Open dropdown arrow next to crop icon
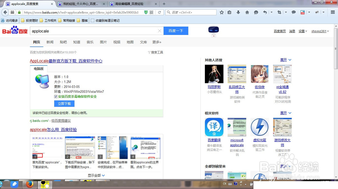The image size is (338, 189). coord(286,12)
